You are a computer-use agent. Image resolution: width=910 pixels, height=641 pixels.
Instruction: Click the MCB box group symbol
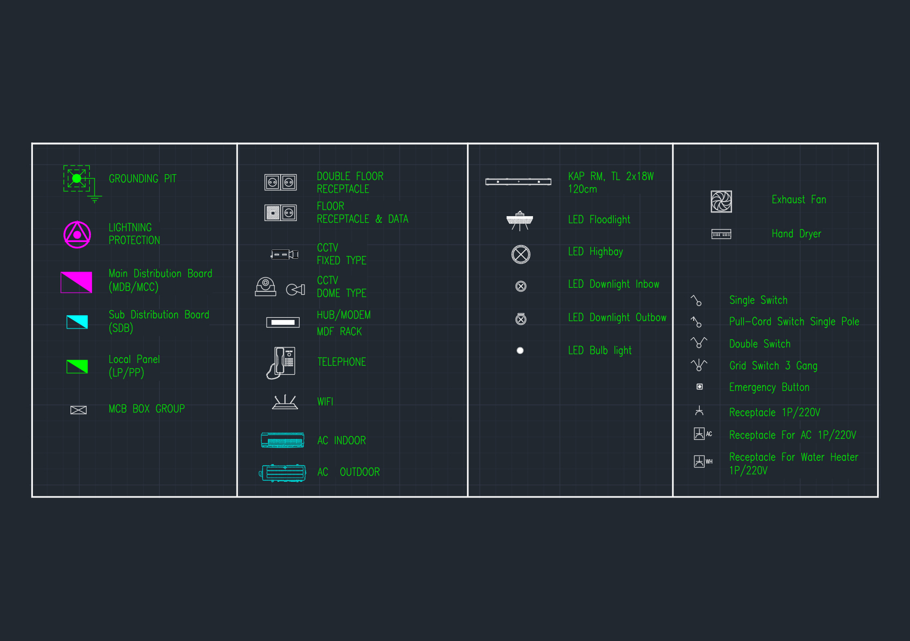tap(79, 410)
